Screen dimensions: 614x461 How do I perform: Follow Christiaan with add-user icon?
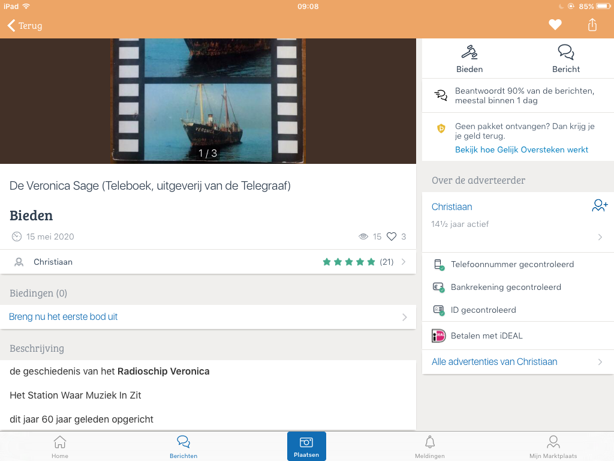tap(600, 206)
